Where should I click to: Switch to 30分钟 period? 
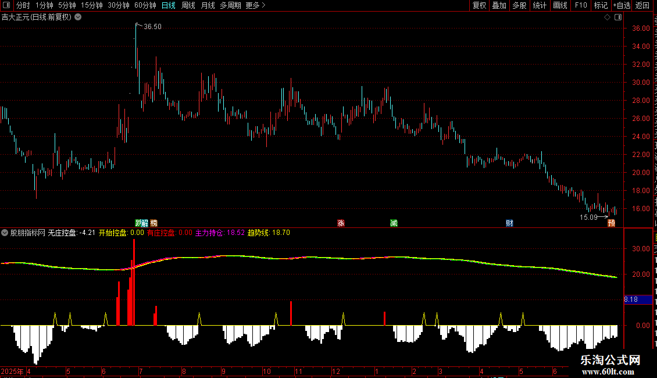point(119,5)
